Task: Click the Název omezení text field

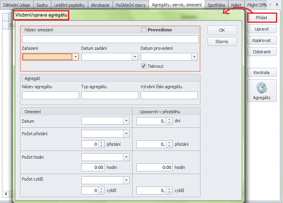Action: (x=110, y=39)
